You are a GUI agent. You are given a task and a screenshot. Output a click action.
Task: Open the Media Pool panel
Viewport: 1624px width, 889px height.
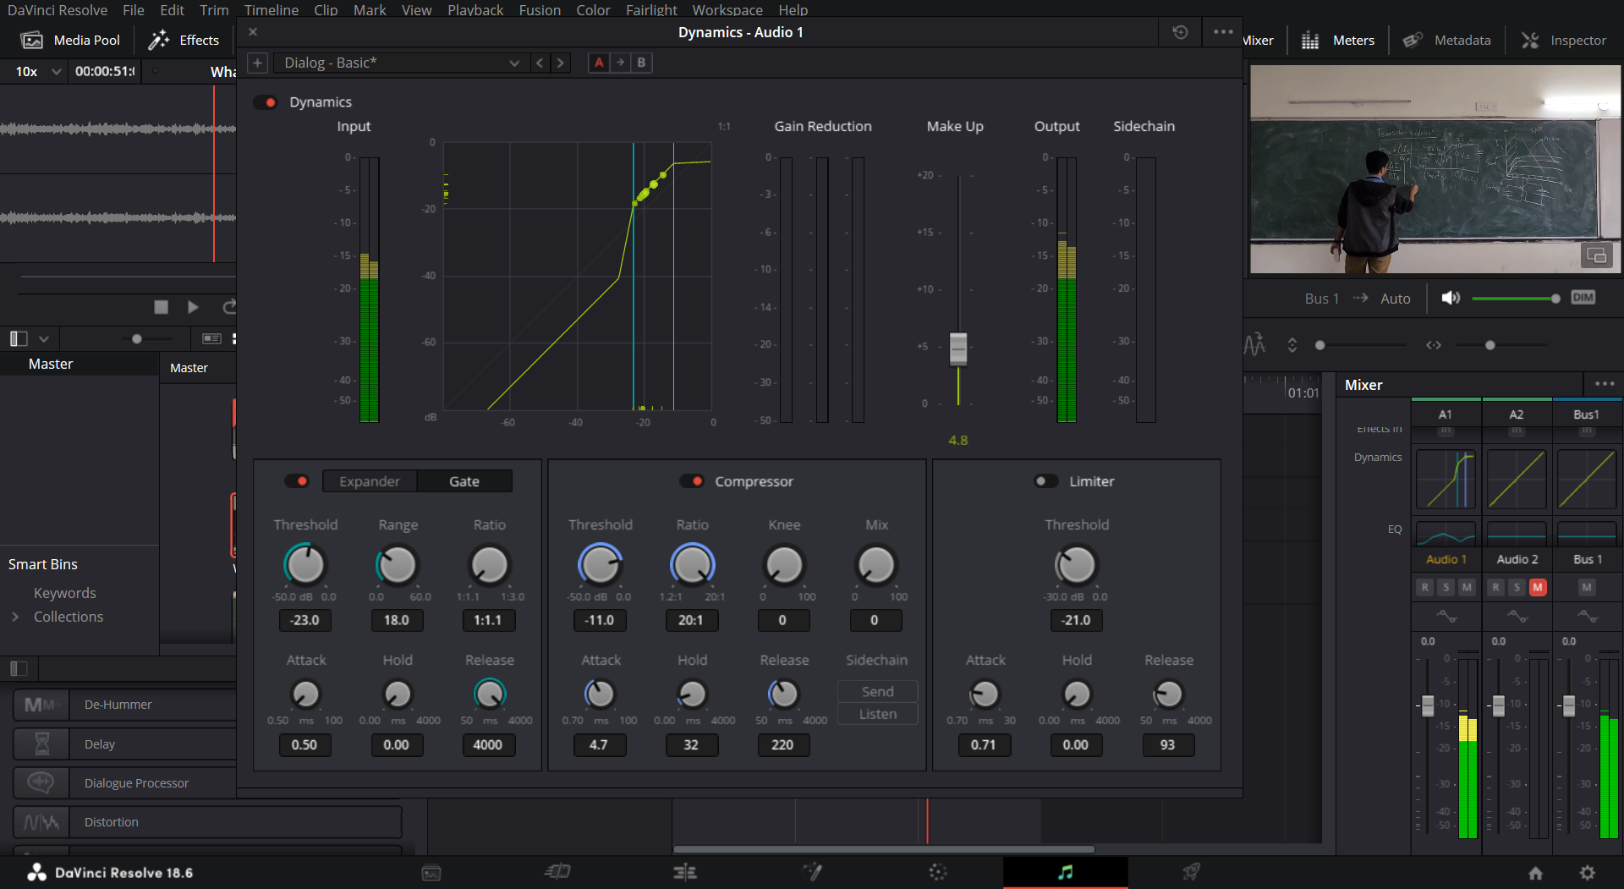click(70, 40)
